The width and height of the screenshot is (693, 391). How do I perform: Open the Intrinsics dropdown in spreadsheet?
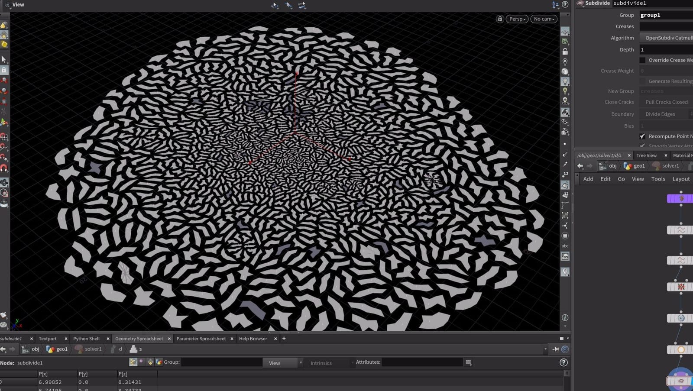point(330,363)
